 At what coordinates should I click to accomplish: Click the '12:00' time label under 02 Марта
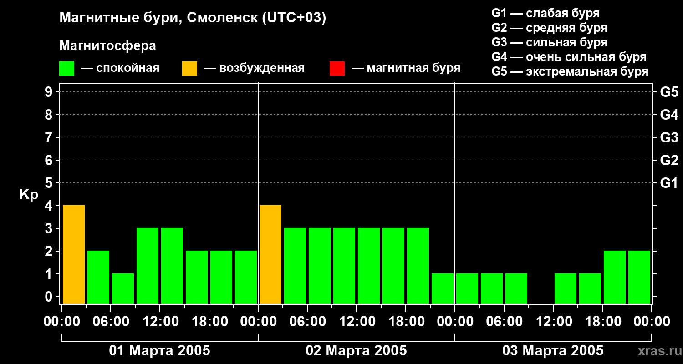click(357, 322)
